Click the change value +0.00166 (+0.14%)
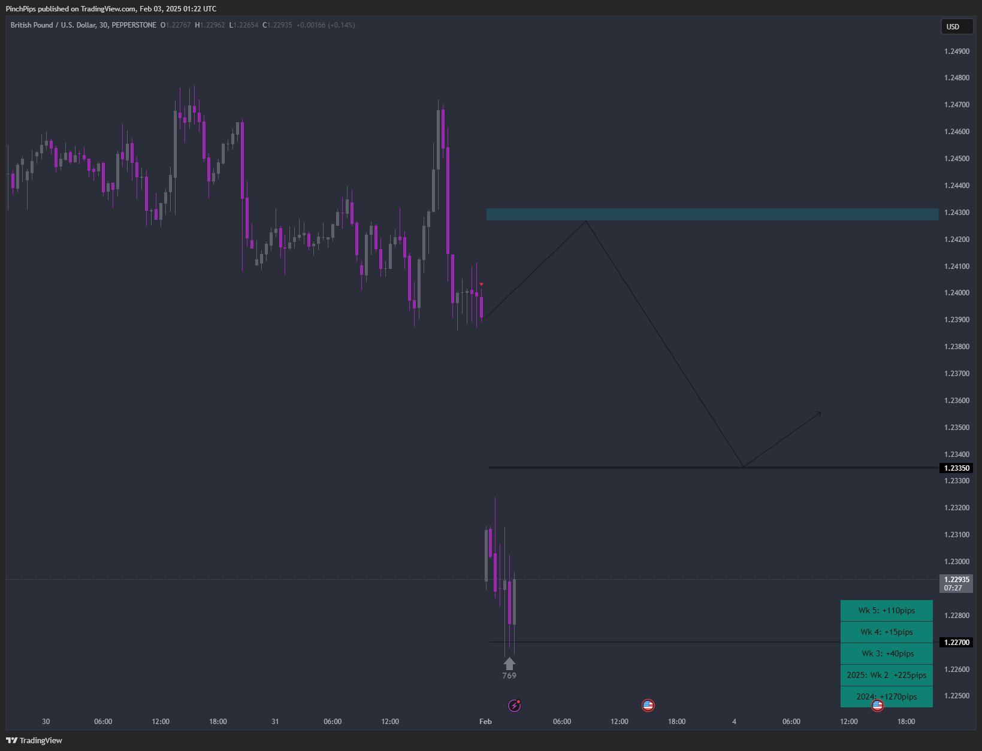 coord(326,25)
